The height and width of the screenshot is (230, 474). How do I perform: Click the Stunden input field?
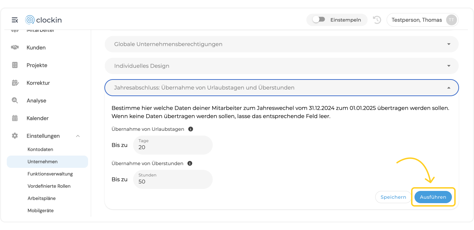173,179
